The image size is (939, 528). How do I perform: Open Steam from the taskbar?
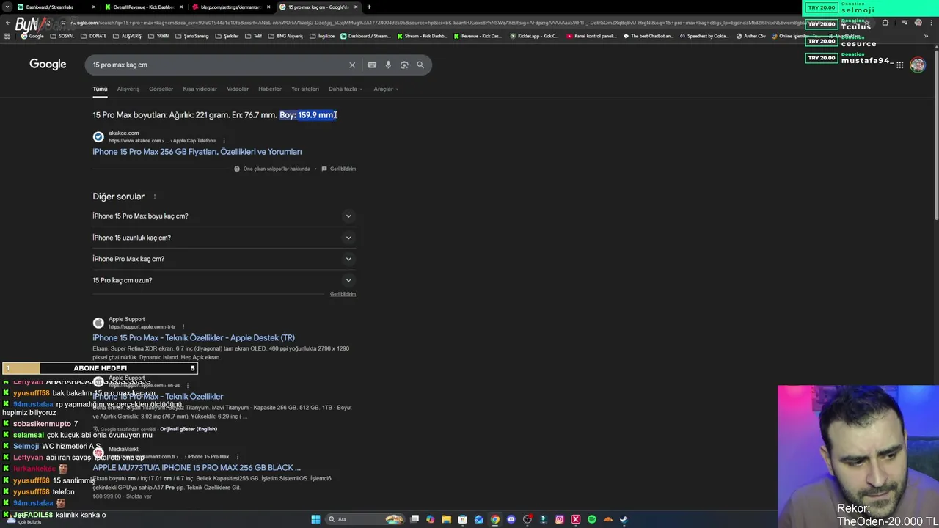tap(624, 519)
